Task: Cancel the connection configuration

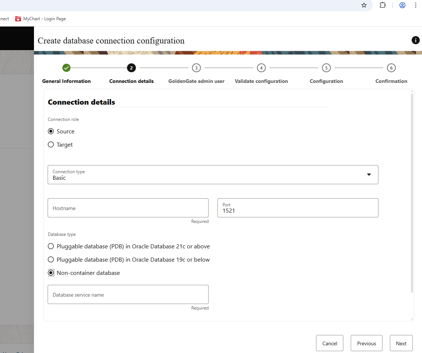Action: click(329, 343)
